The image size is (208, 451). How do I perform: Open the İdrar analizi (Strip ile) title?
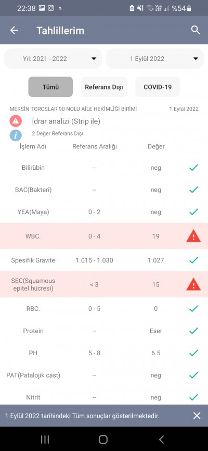[66, 121]
